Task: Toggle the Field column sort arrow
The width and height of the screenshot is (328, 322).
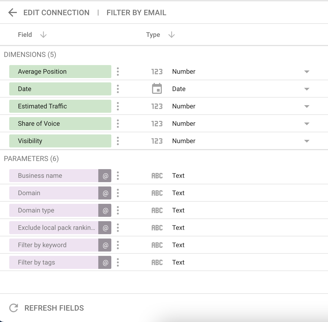Action: 43,35
